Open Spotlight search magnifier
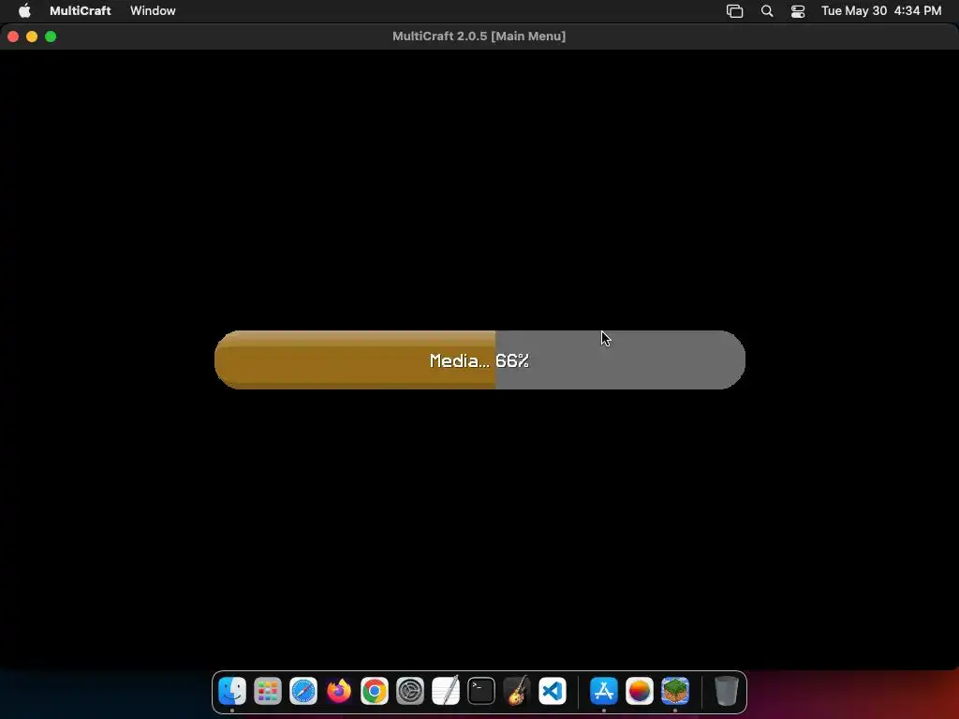The height and width of the screenshot is (719, 959). [767, 11]
